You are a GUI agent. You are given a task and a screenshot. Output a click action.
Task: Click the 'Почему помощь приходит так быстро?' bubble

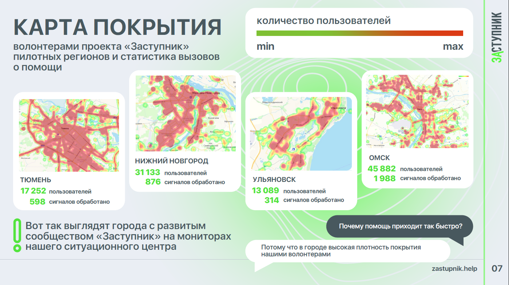[x=401, y=226]
